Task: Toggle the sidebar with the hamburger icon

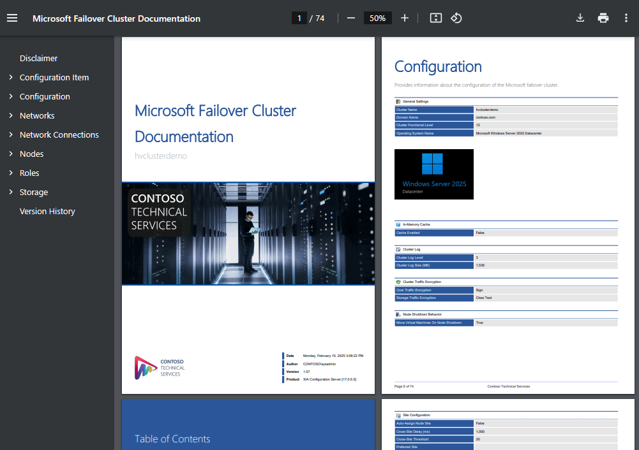Action: [x=12, y=18]
